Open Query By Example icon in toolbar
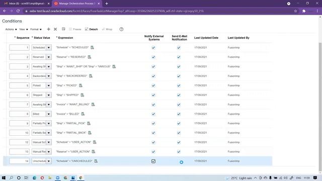The height and width of the screenshot is (181, 322). (63, 29)
